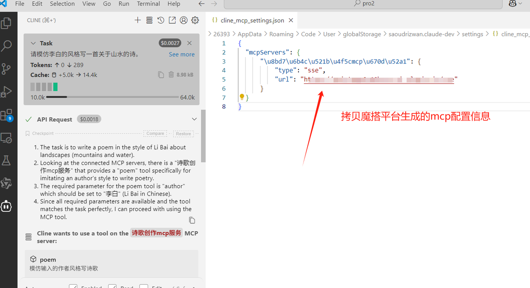Delete task trash icon near 8.98 kB
This screenshot has width=530, height=288.
(171, 75)
